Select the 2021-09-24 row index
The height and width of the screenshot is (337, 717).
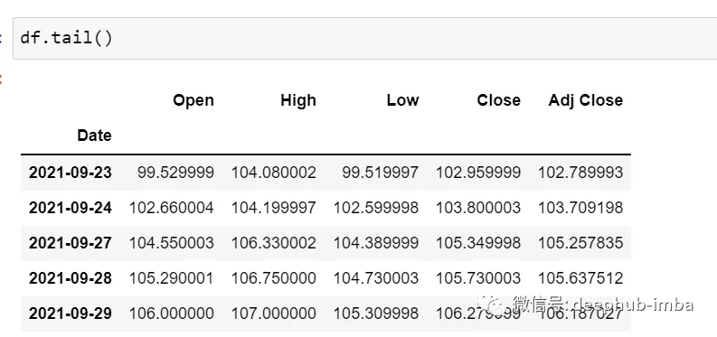(x=70, y=208)
